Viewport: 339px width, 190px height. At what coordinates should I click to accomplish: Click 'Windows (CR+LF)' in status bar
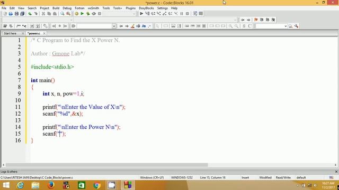point(152,177)
